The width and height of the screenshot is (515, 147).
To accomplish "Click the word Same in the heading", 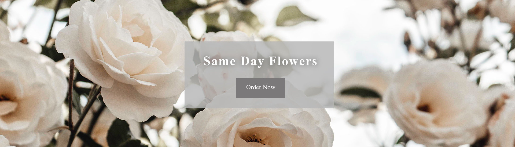I will (220, 61).
